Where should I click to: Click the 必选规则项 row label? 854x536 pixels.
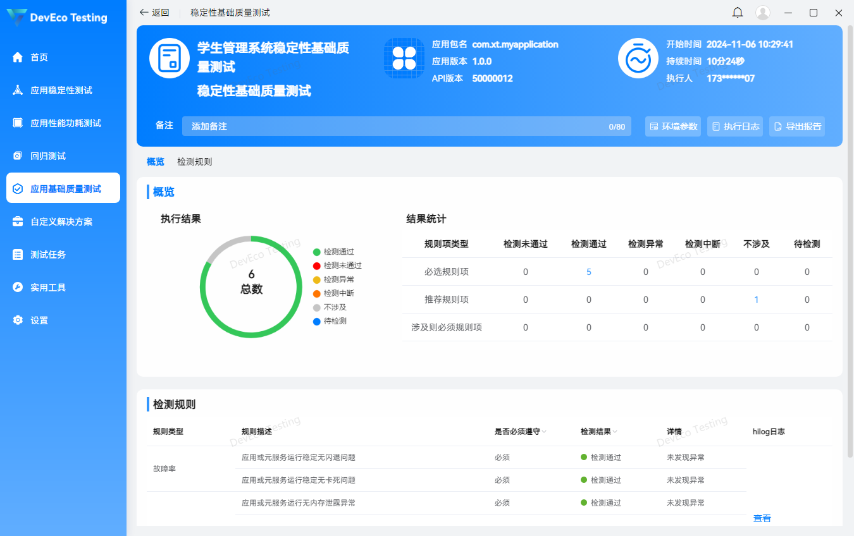[x=447, y=272]
